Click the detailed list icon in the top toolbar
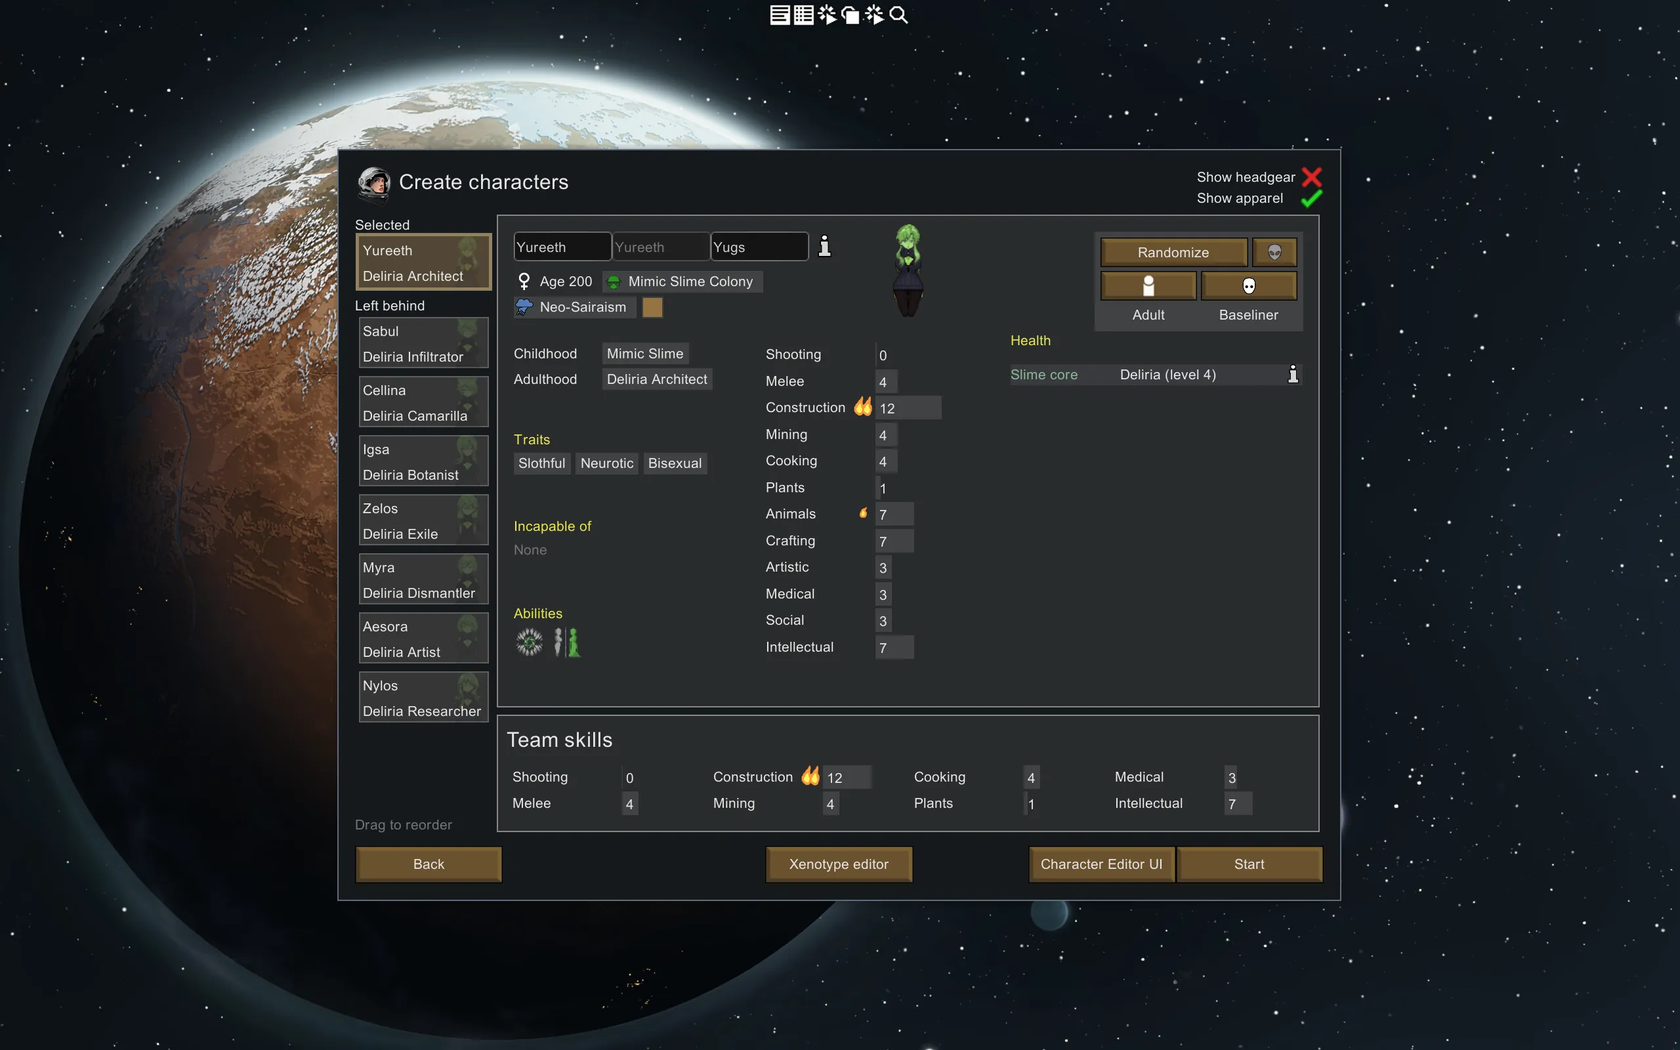Viewport: 1680px width, 1050px height. 803,15
